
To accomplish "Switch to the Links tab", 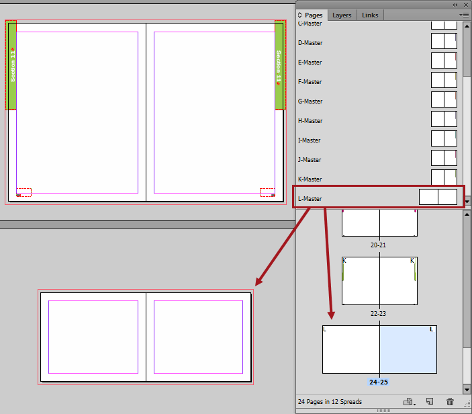I will pyautogui.click(x=370, y=15).
